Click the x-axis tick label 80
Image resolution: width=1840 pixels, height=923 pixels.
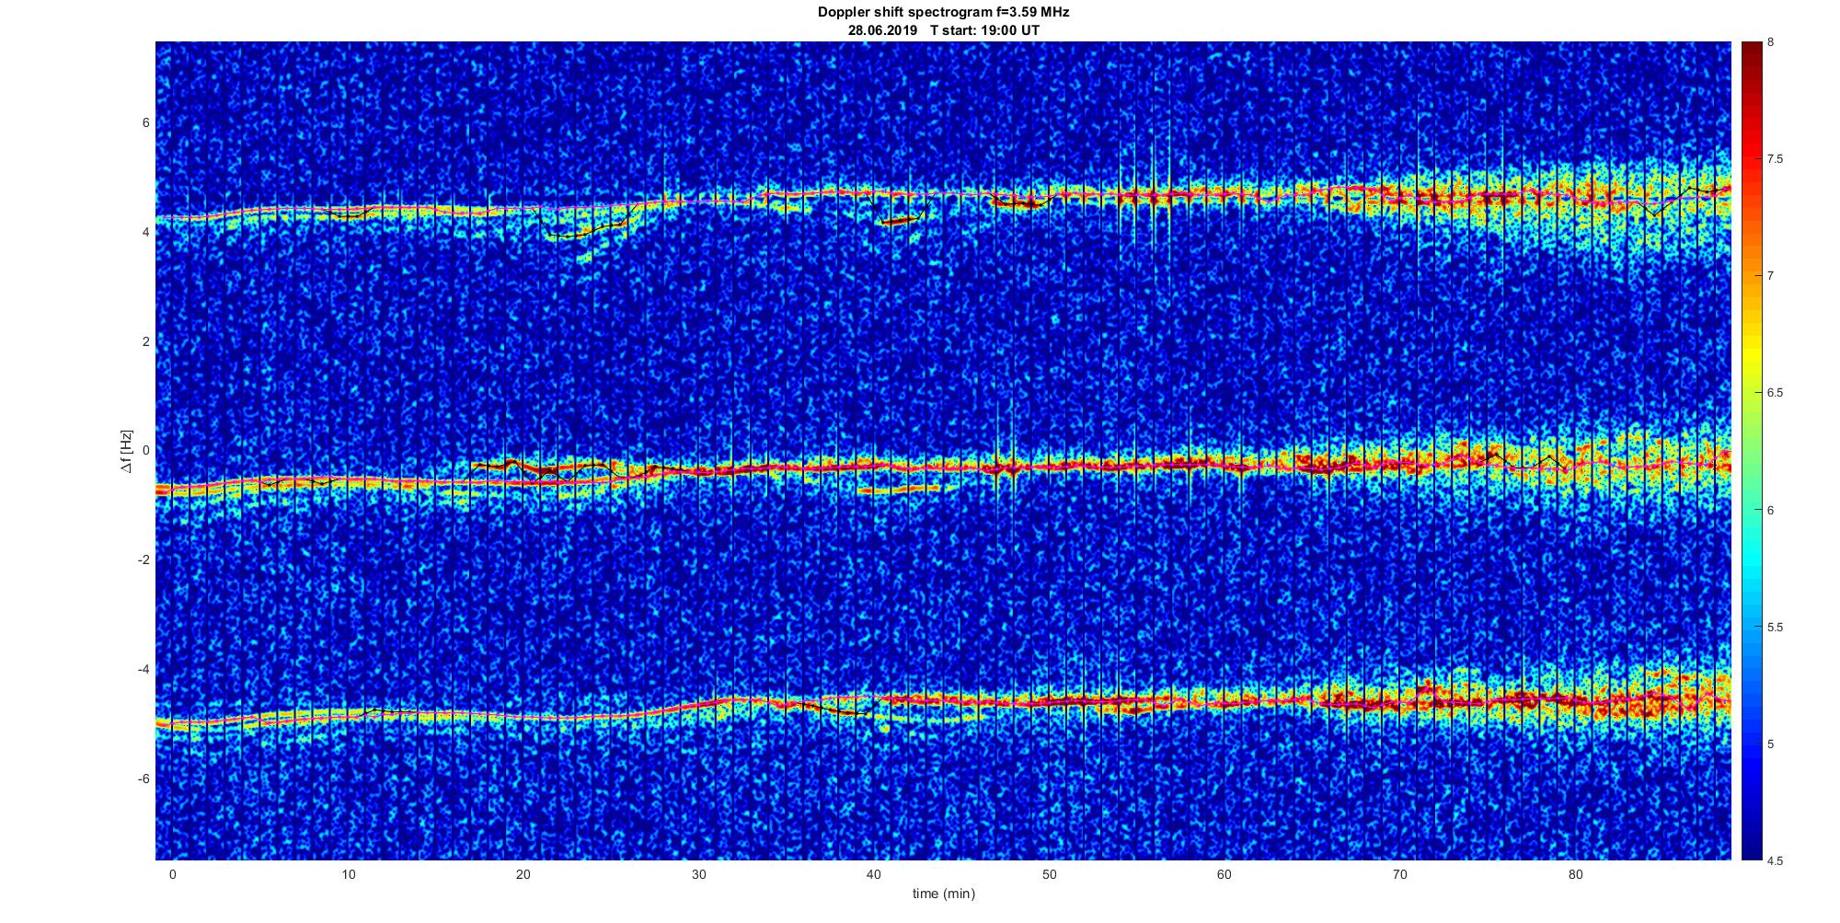[1575, 874]
